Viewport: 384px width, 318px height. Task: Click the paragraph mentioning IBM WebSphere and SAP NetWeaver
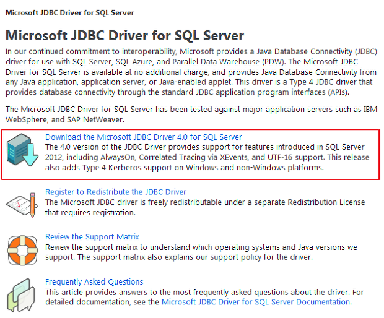tap(191, 114)
